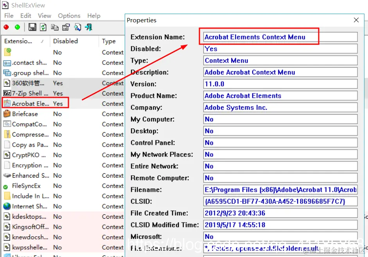
Task: Click 'No' in the Briefcase row
Action: (57, 114)
